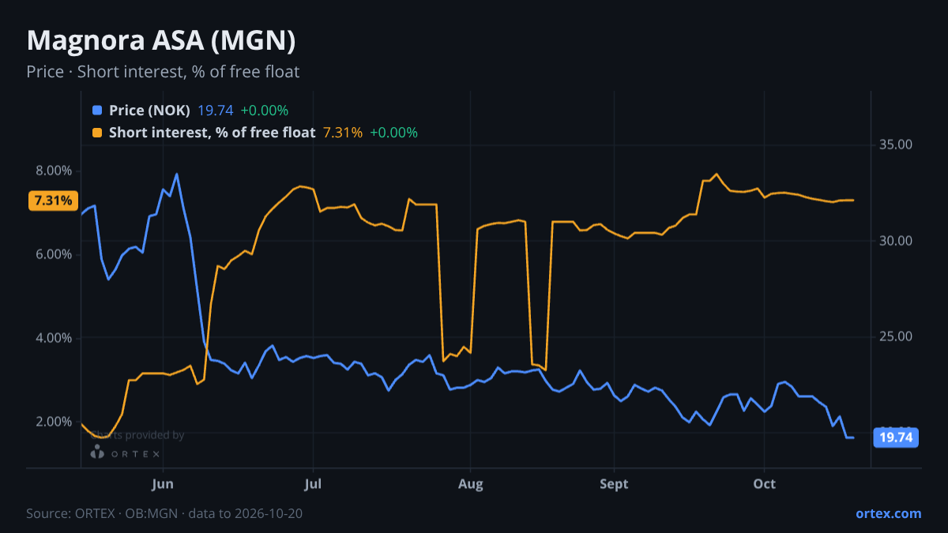Click the 35.00 right axis label
Image resolution: width=948 pixels, height=533 pixels.
[x=895, y=145]
